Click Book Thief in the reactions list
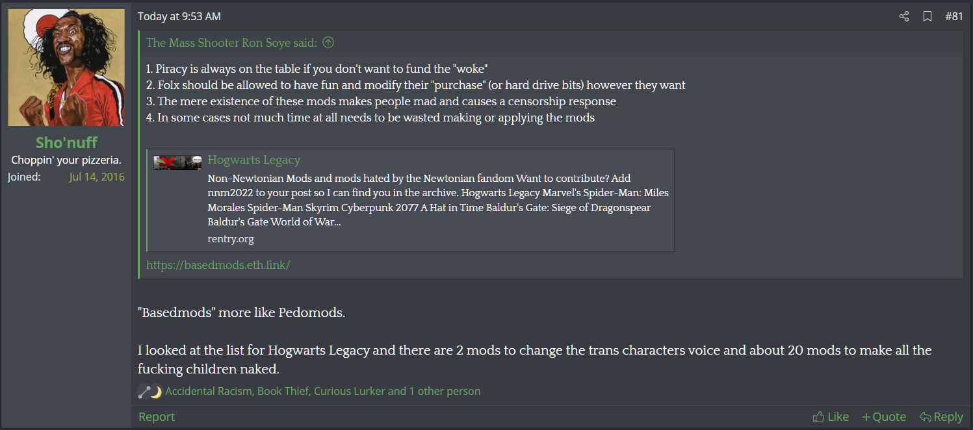973x430 pixels. 282,391
